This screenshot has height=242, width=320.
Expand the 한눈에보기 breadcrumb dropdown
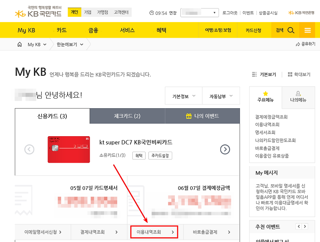pos(70,44)
